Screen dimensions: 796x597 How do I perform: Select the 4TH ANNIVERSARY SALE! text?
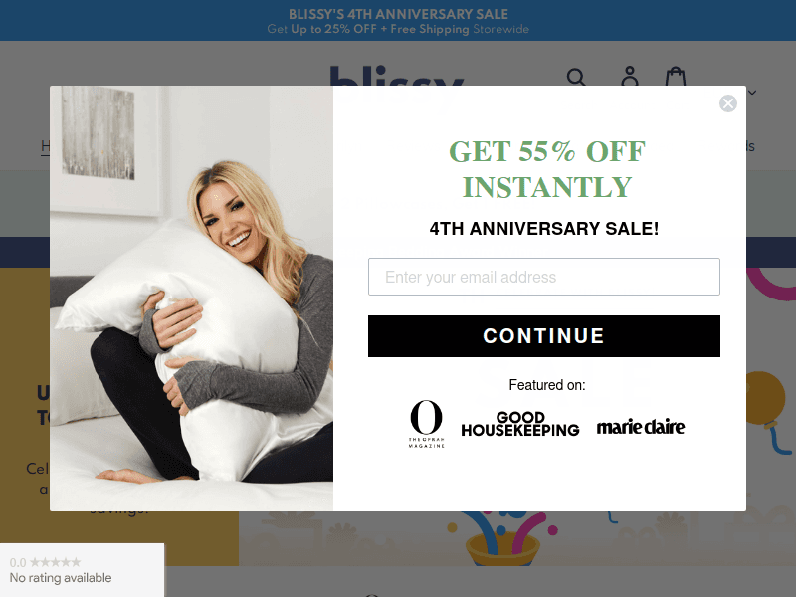[543, 229]
